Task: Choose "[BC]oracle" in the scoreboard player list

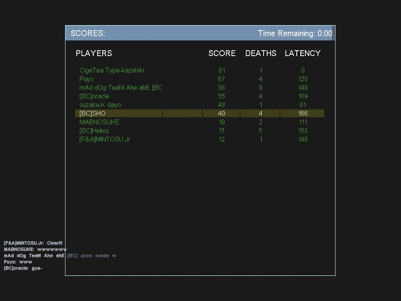Action: coord(94,96)
